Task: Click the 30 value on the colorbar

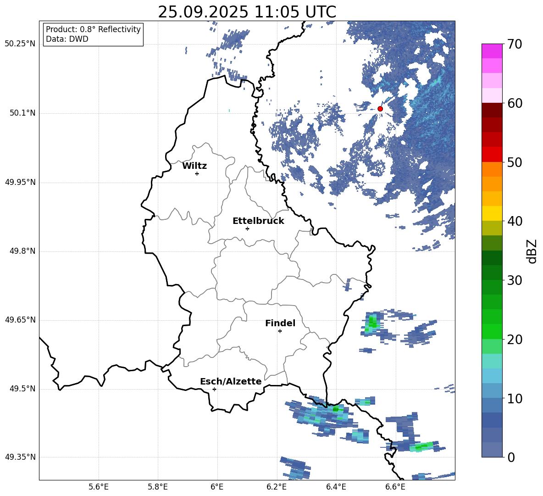Action: click(x=515, y=280)
